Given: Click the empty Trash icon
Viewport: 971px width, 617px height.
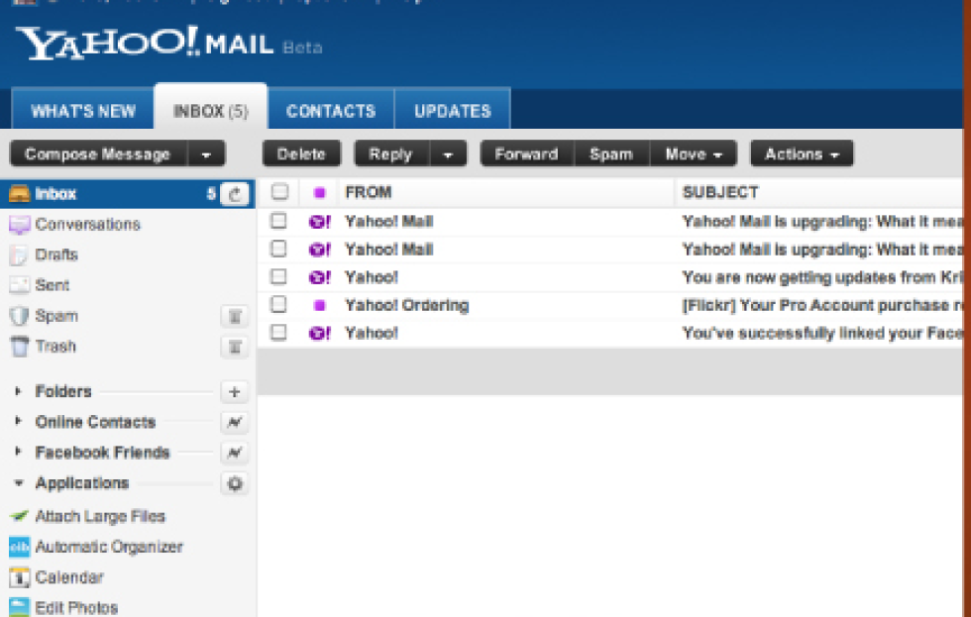Looking at the screenshot, I should click(234, 347).
